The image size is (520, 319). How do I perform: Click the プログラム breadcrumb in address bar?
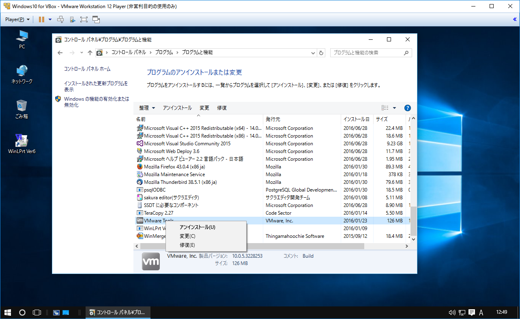coord(164,53)
